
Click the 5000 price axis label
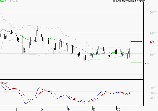[x=153, y=13]
